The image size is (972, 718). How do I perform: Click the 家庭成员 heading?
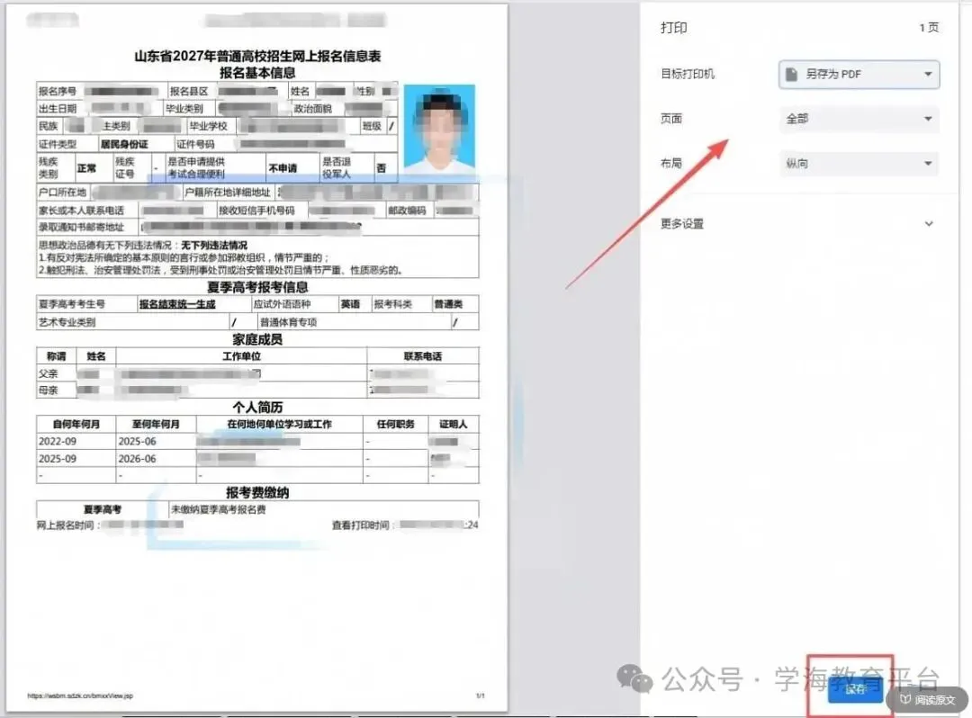(257, 339)
